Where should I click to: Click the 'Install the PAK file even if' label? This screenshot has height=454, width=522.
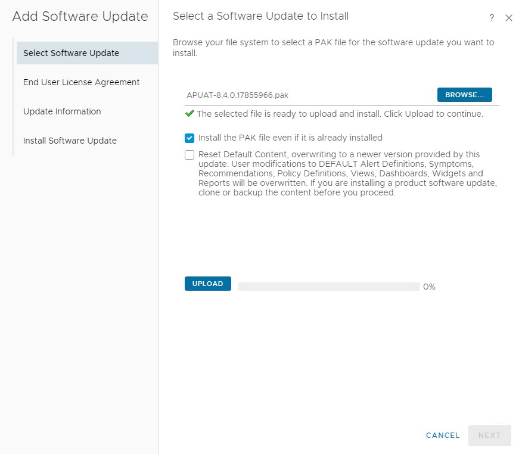290,138
